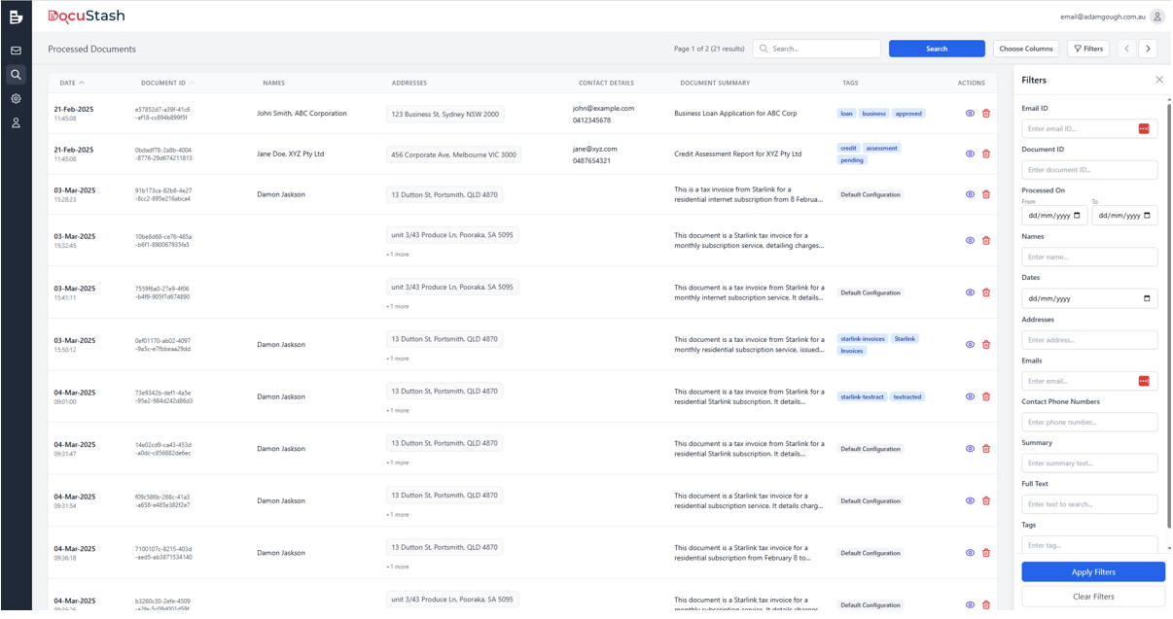View the document processed at 15:41:11
Image resolution: width=1173 pixels, height=619 pixels.
970,292
